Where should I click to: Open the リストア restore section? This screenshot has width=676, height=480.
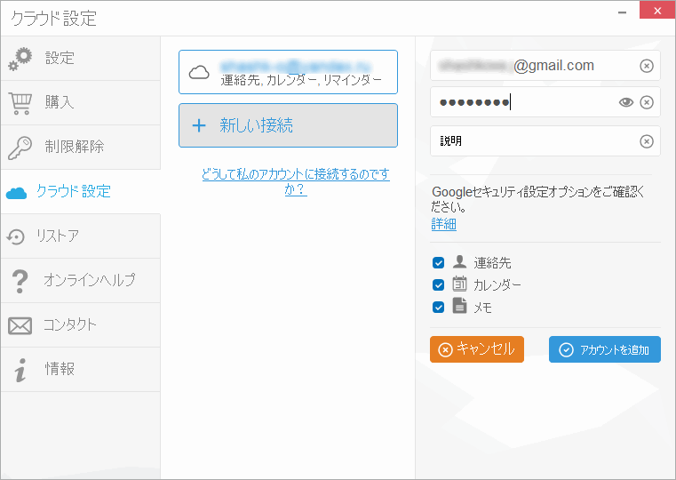point(81,236)
